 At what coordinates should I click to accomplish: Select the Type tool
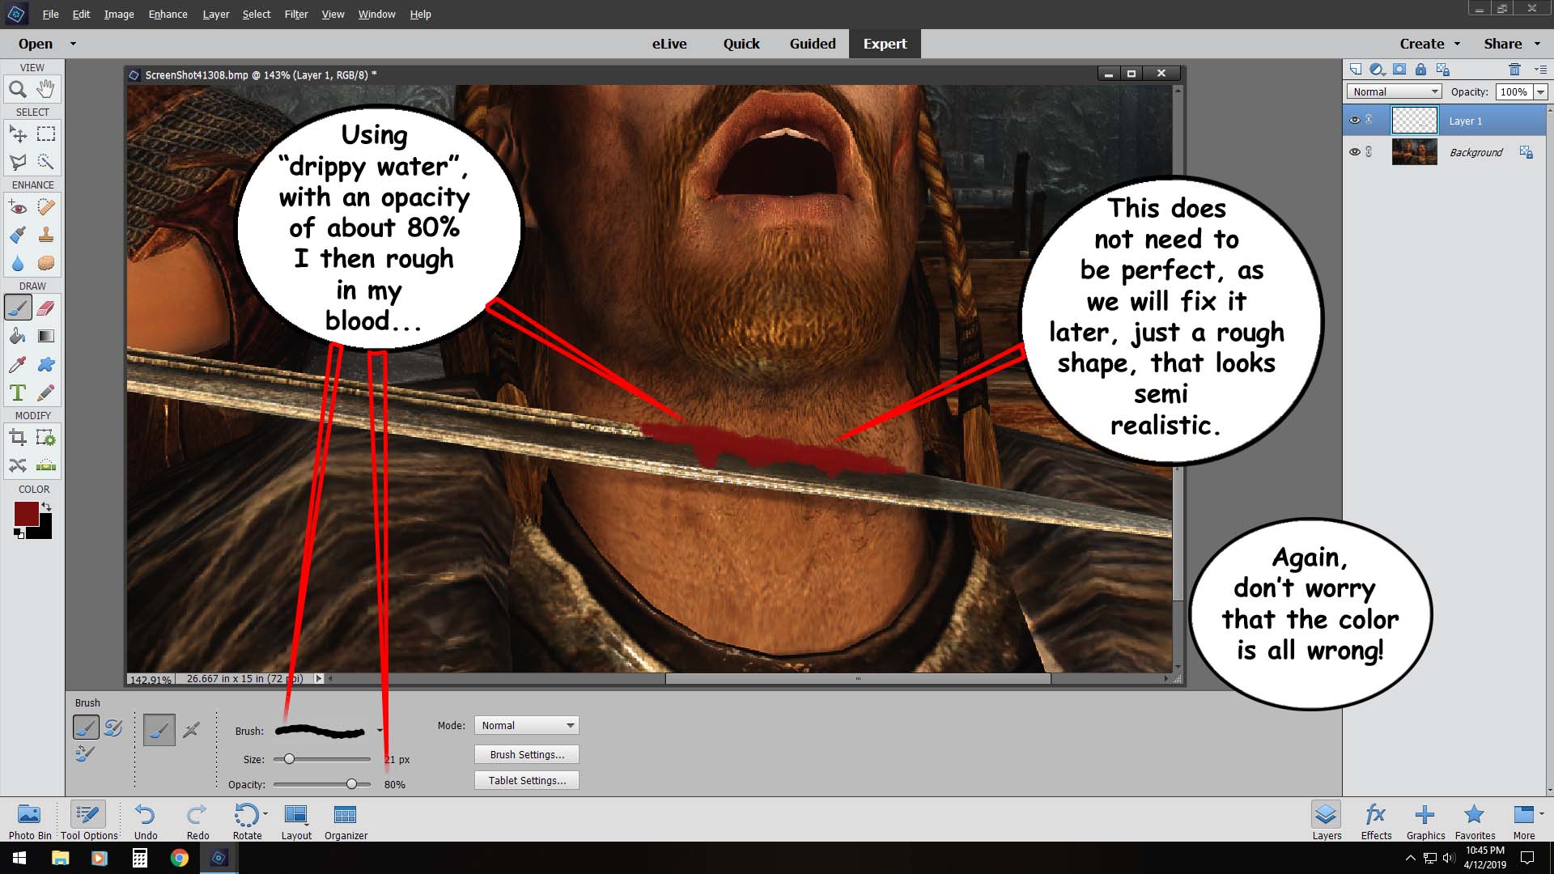click(x=18, y=392)
